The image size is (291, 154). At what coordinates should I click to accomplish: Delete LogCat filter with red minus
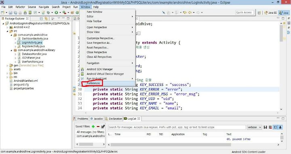[98, 127]
